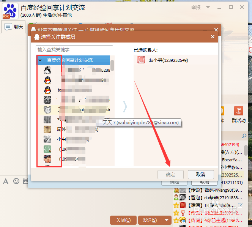Click the 取消 button in member dialog

click(201, 175)
